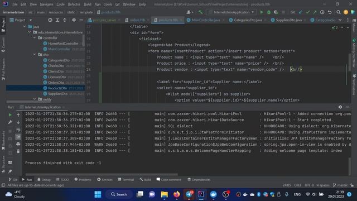This screenshot has height=201, width=357.
Task: Click the Git Commit checkmark icon
Action: (308, 12)
